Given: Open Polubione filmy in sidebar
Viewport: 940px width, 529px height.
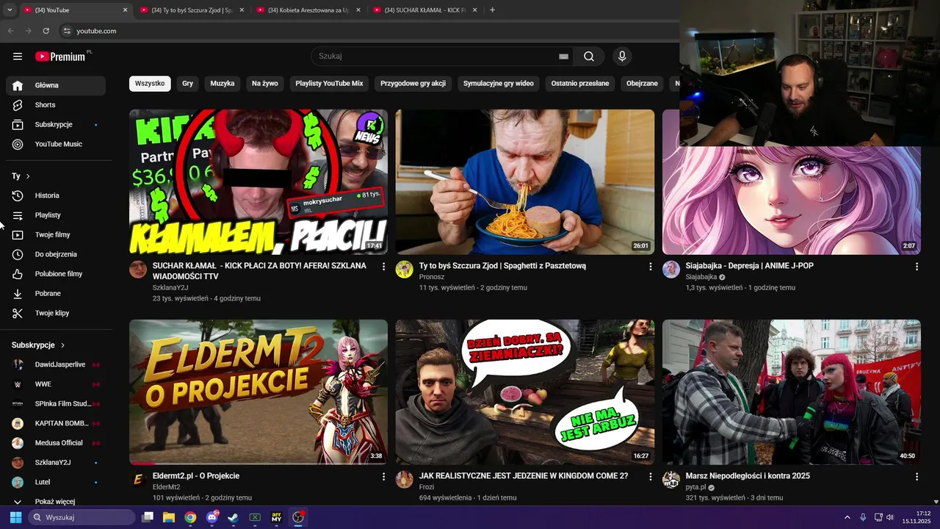Looking at the screenshot, I should coord(56,274).
